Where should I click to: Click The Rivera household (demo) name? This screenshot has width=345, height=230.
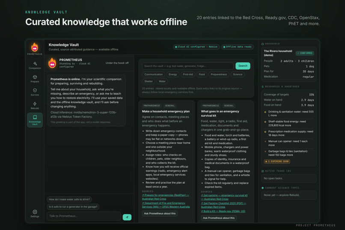pyautogui.click(x=278, y=53)
